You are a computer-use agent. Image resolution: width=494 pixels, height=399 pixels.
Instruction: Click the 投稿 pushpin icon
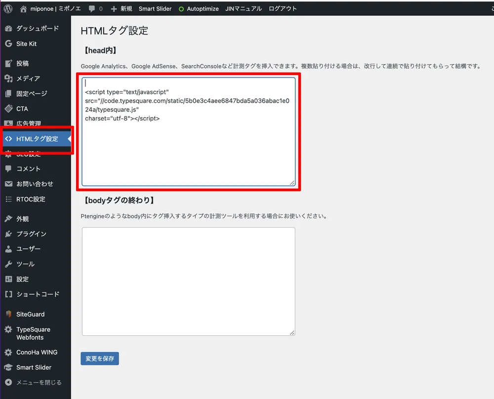8,63
